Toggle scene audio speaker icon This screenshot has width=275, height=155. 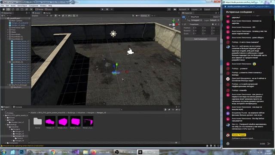click(x=59, y=15)
